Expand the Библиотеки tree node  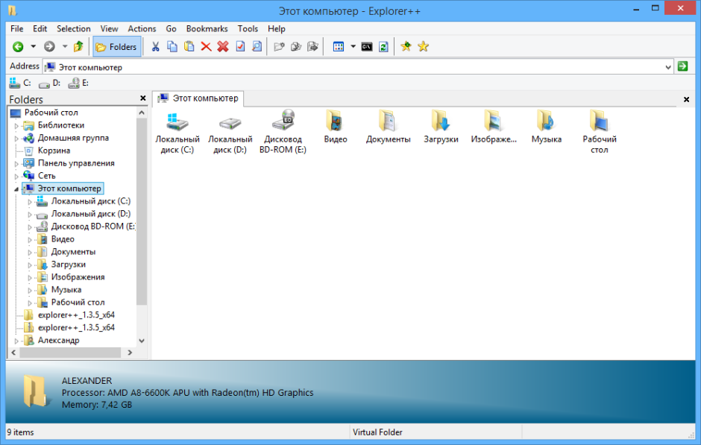tap(16, 126)
